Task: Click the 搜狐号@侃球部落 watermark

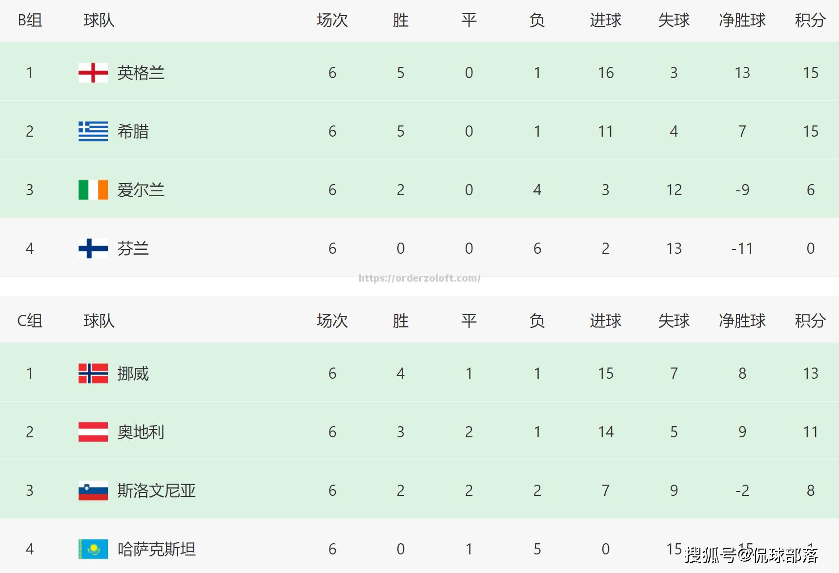Action: point(751,555)
